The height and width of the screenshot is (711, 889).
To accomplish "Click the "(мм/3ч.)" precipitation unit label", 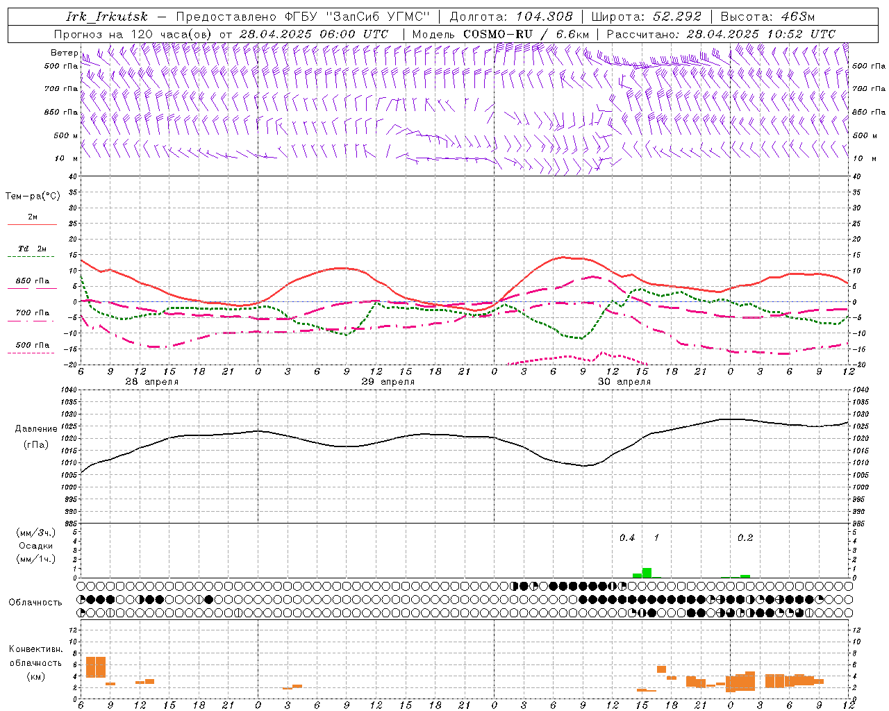I will tap(35, 533).
